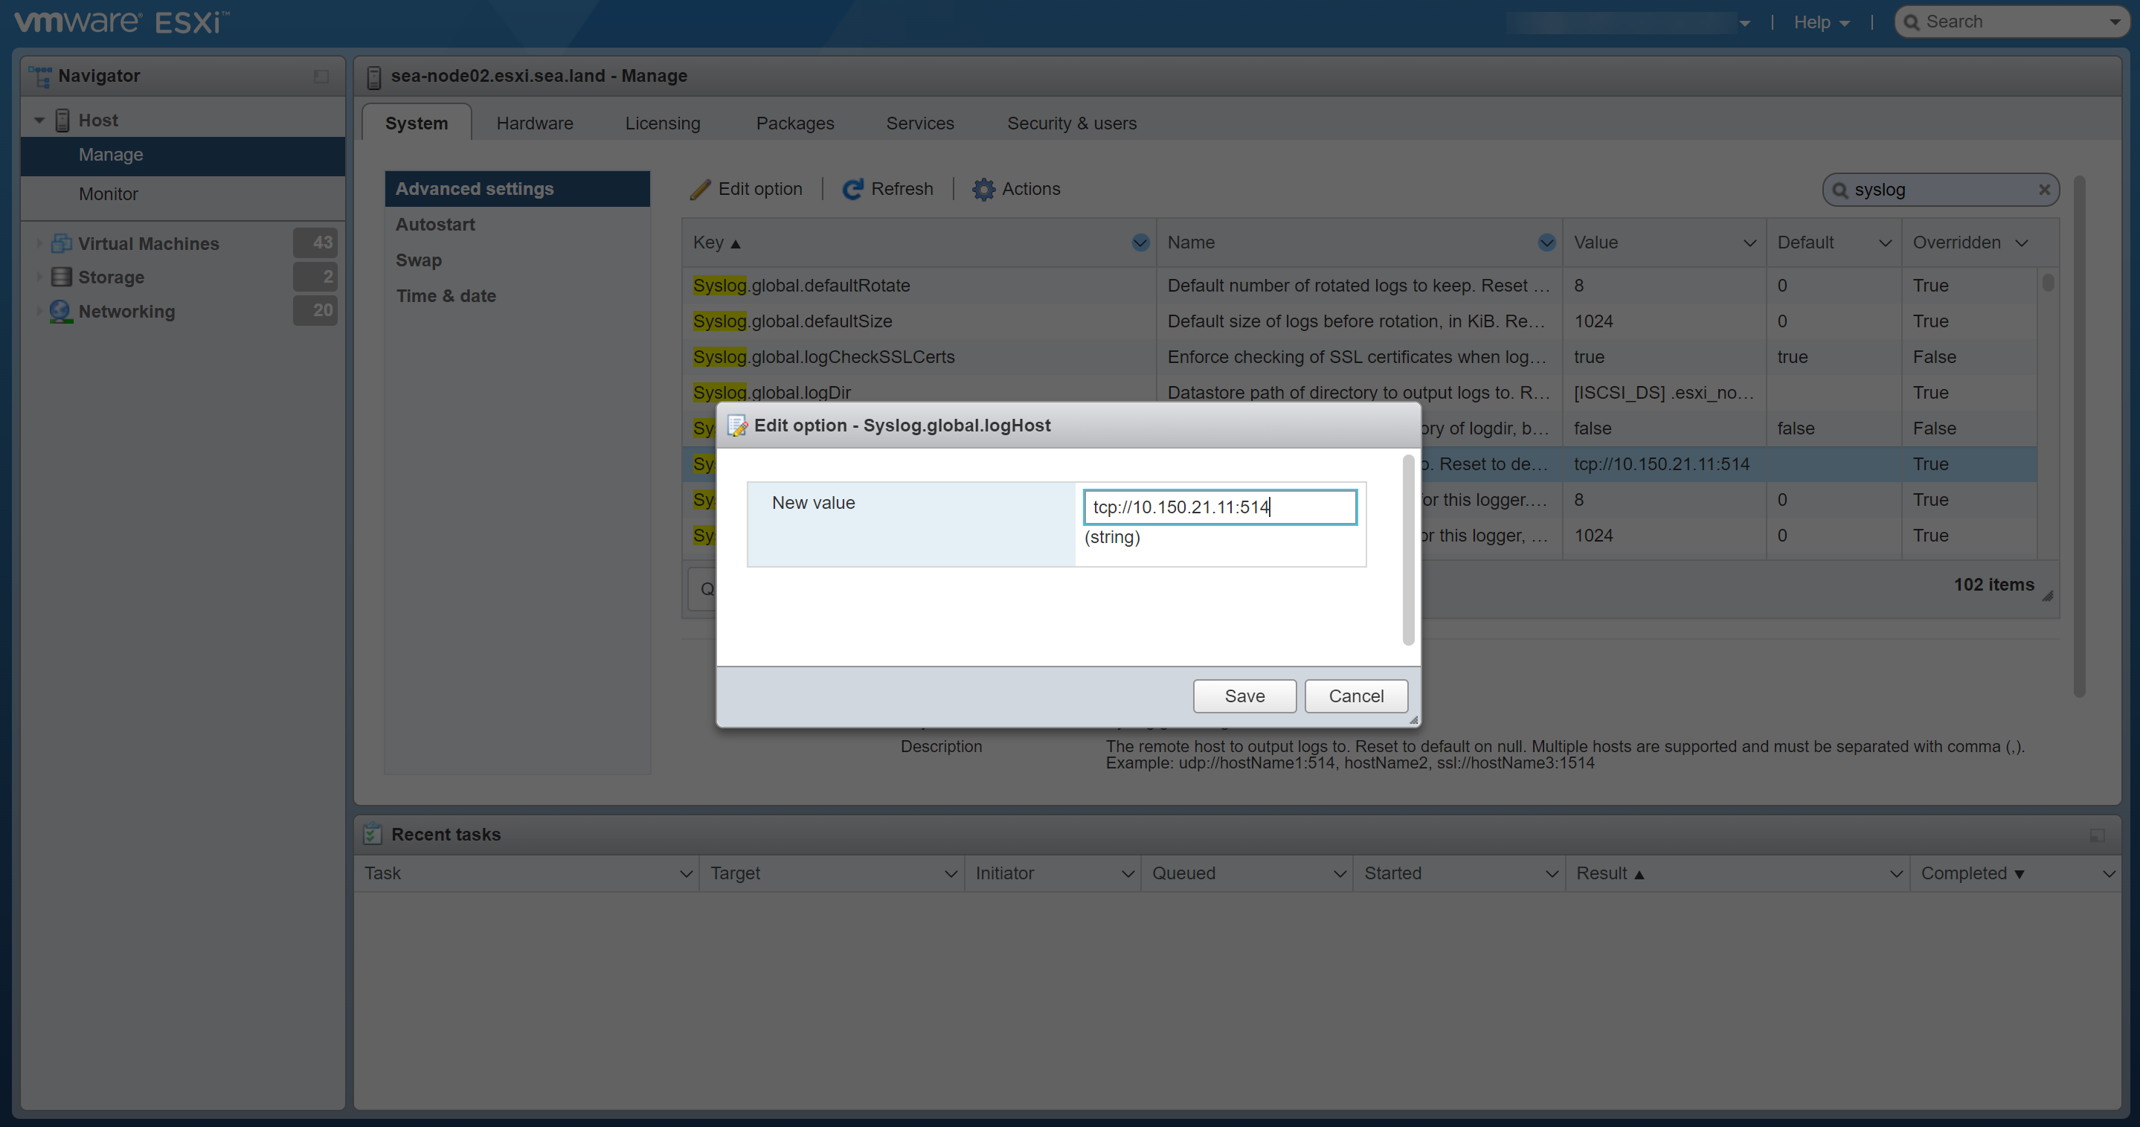
Task: Click the Navigator panel pop-out icon
Action: [321, 76]
